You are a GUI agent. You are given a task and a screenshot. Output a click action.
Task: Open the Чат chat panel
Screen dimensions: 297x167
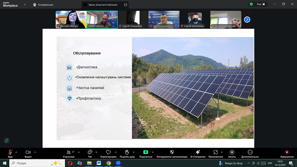(89, 152)
